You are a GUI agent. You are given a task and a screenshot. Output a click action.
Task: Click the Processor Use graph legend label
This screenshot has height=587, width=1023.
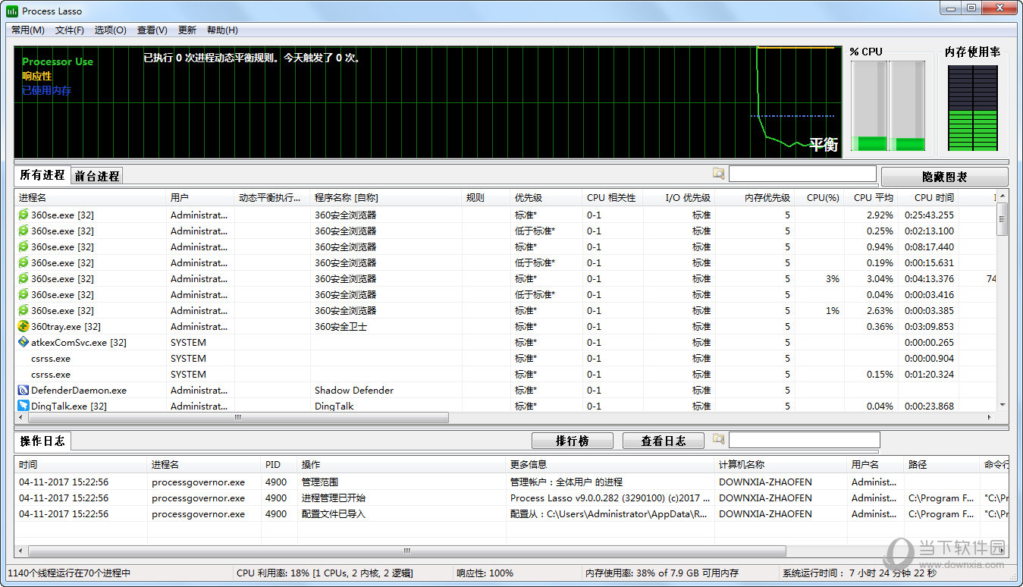click(58, 61)
